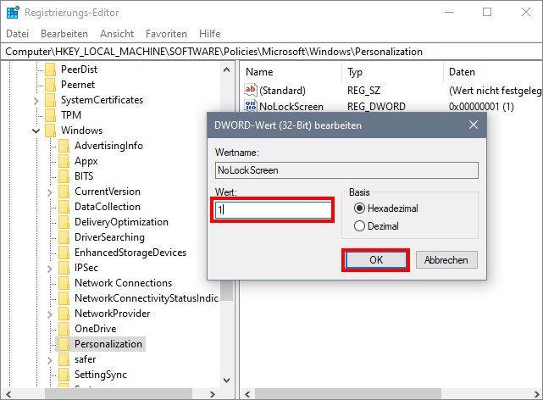Viewport: 543px width, 400px height.
Task: Click the Personalization folder icon
Action: pos(64,343)
